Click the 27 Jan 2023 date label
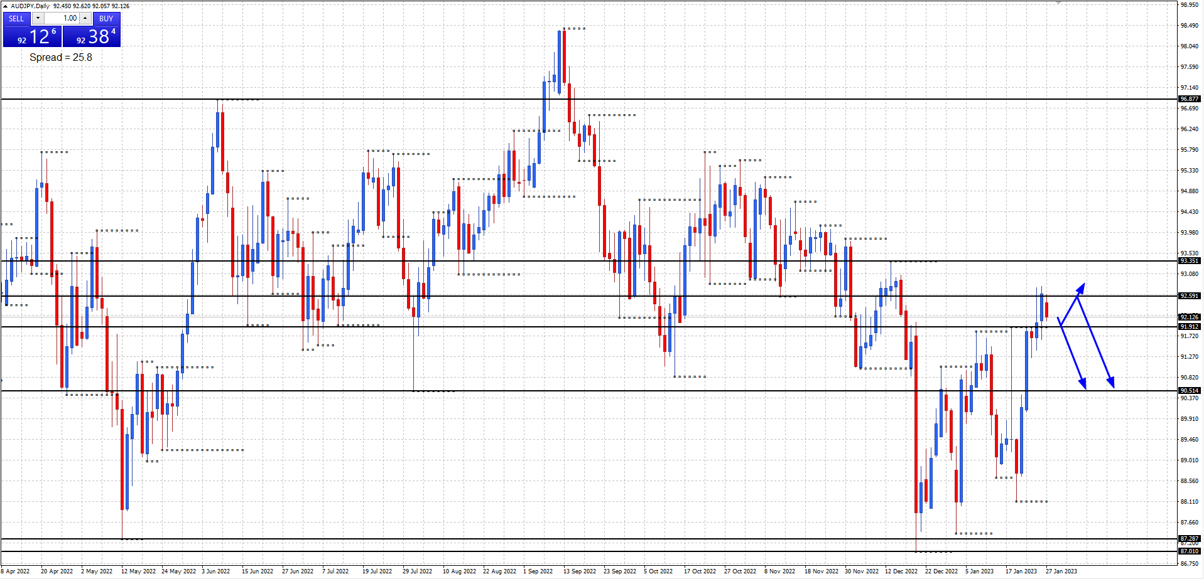 click(1061, 571)
